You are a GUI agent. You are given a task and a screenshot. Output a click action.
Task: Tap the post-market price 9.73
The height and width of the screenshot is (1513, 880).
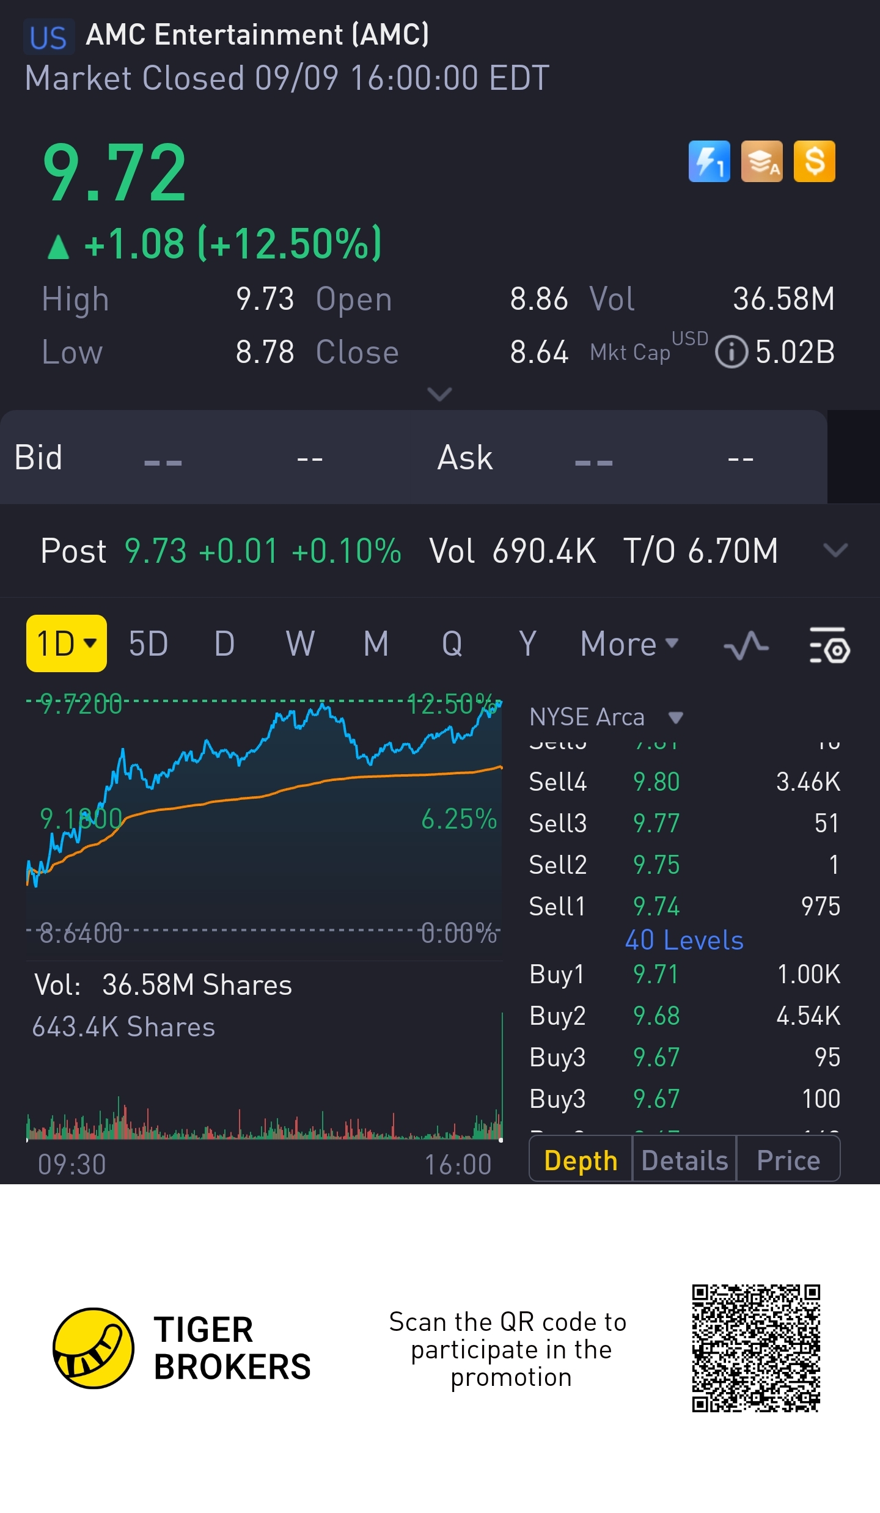tap(155, 551)
